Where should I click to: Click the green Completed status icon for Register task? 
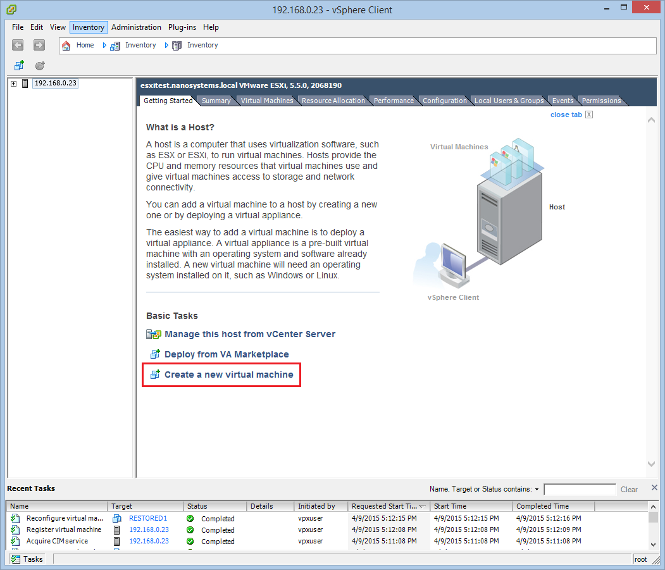190,530
